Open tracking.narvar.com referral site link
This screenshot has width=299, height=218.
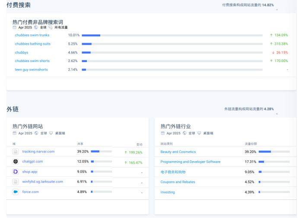point(38,152)
